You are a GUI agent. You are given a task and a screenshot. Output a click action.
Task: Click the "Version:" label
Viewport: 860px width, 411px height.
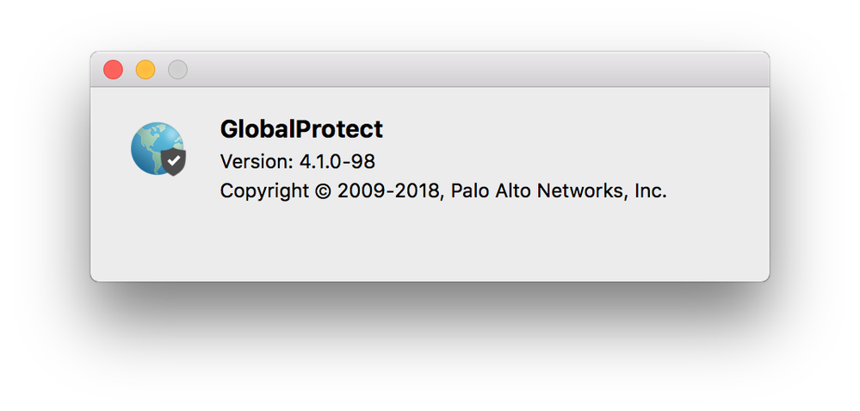coord(257,161)
